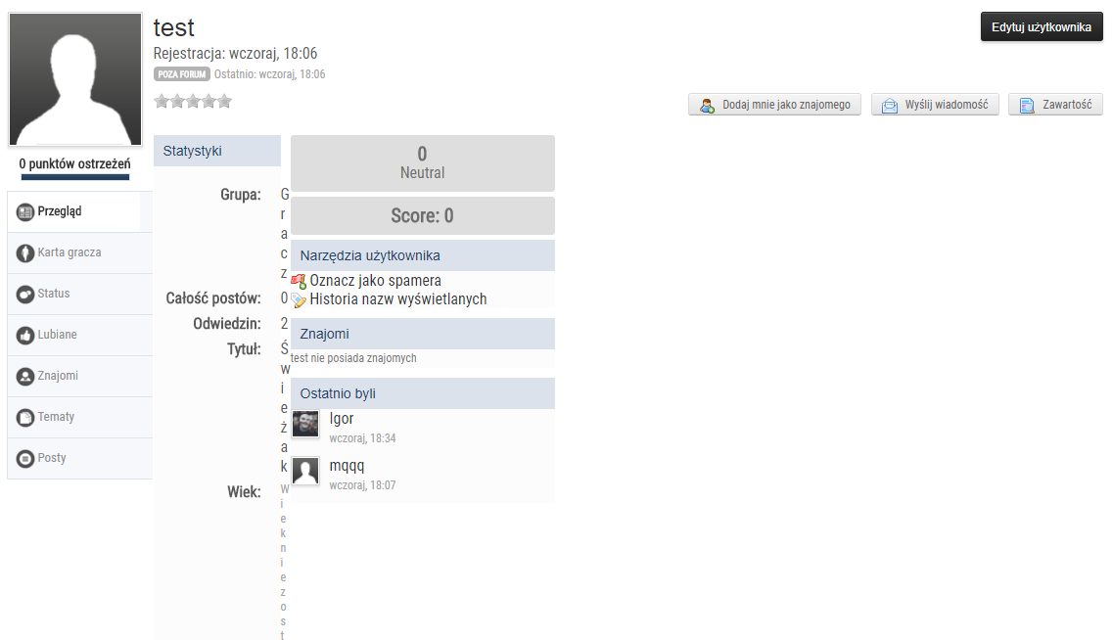
Task: Click Dodaj mnie jako znajomego button
Action: coord(775,105)
